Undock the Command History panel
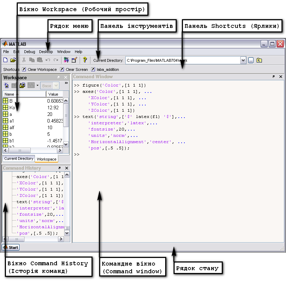 pyautogui.click(x=59, y=168)
